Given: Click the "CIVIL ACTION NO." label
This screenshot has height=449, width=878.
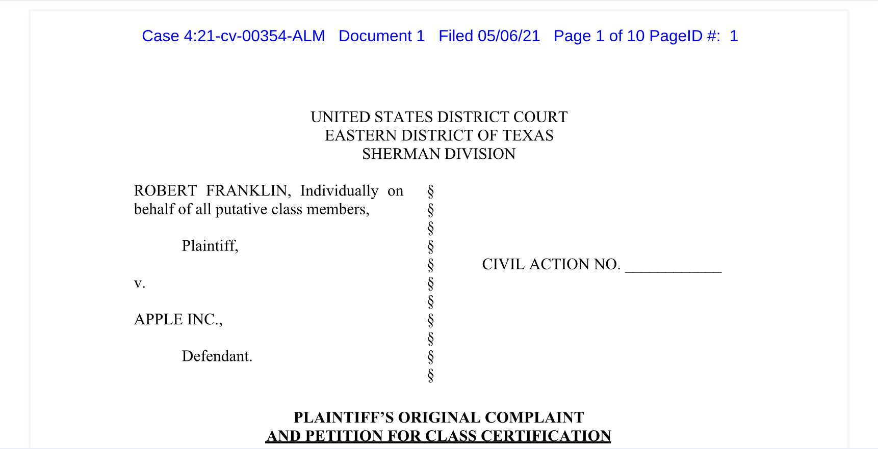Looking at the screenshot, I should tap(551, 264).
